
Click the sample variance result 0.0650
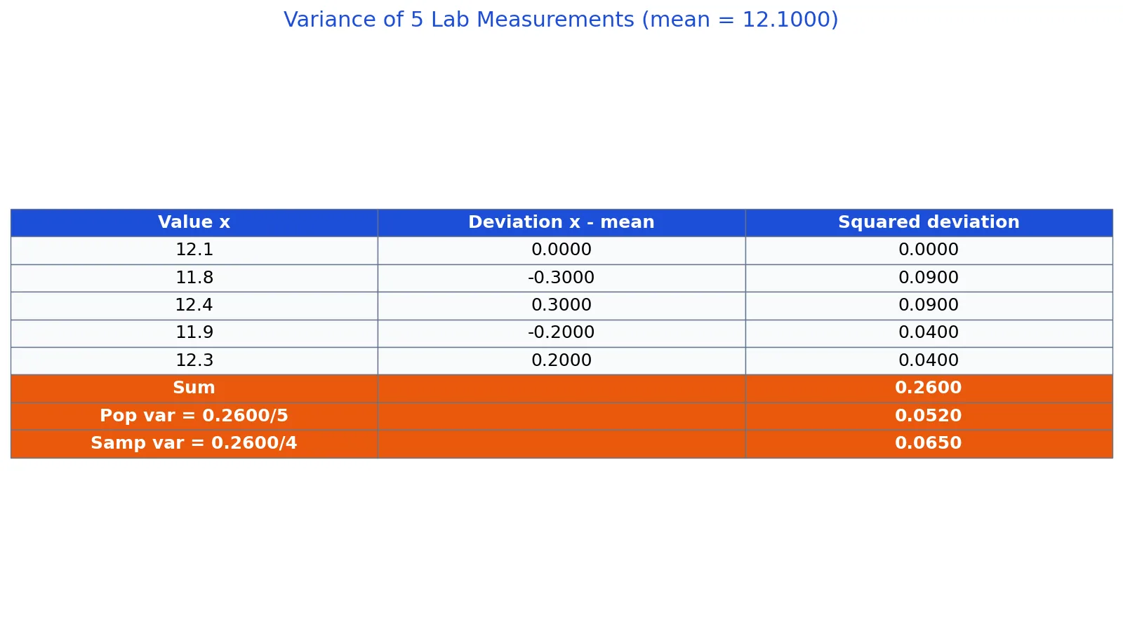pos(929,444)
